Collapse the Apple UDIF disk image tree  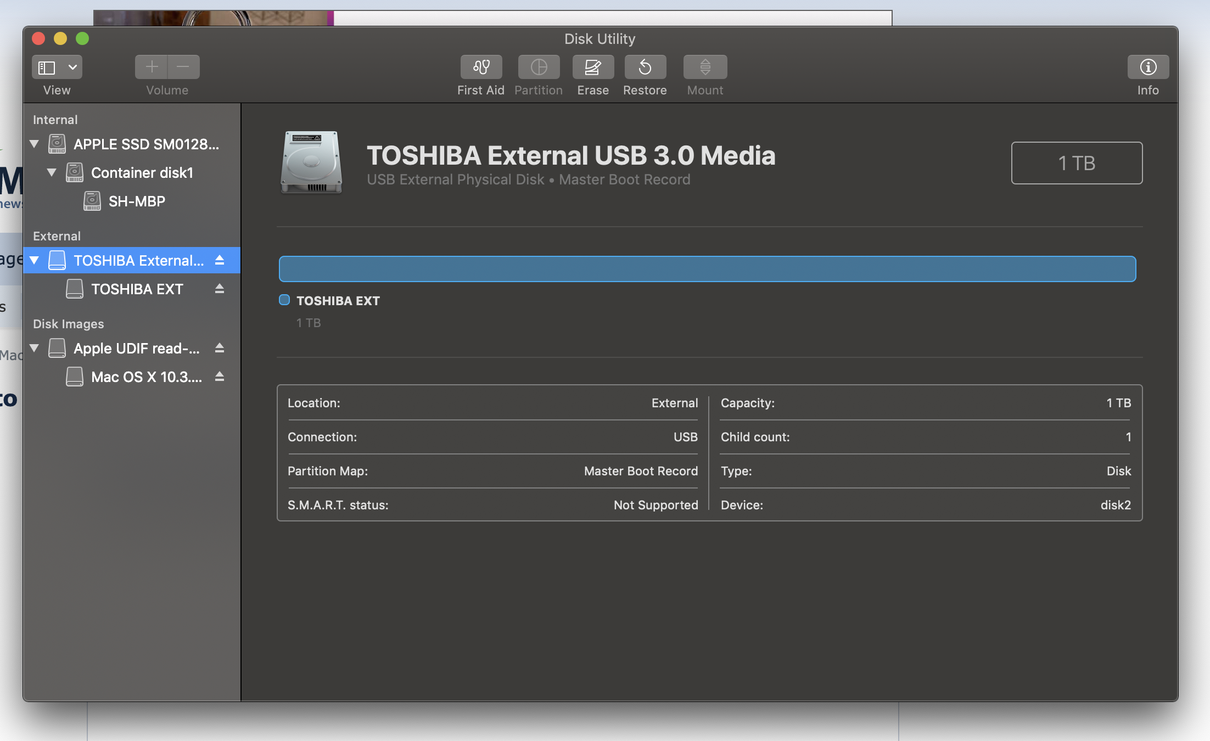pos(34,348)
